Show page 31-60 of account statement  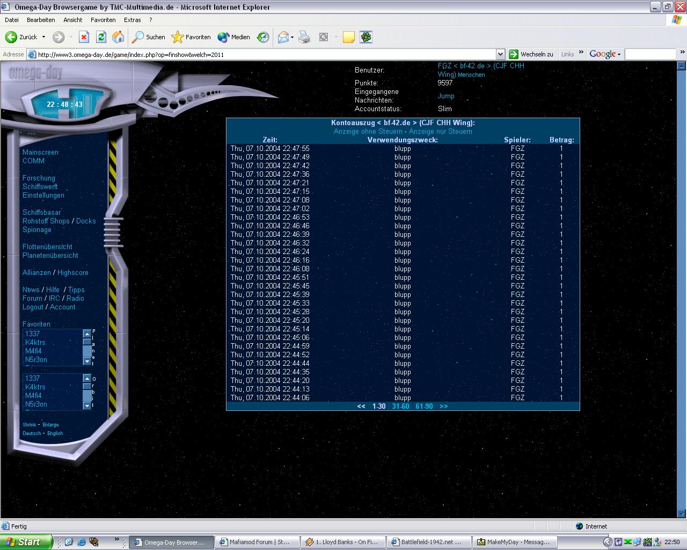pos(400,406)
